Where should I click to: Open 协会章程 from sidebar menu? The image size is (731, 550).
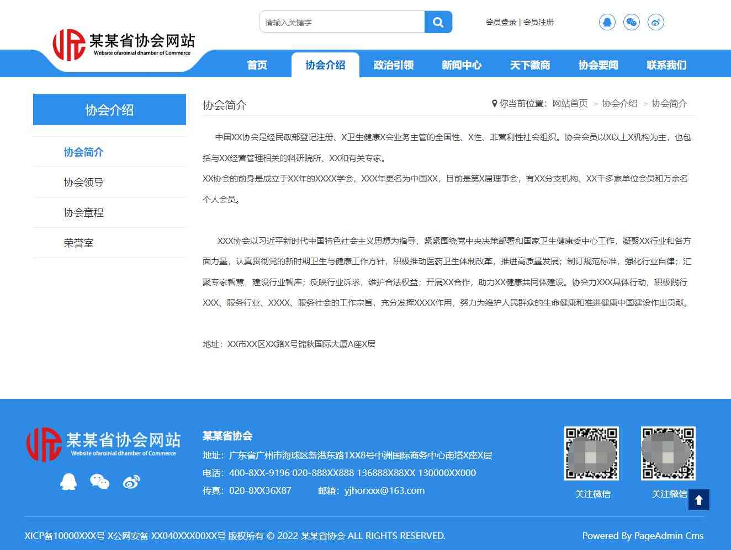coord(84,213)
